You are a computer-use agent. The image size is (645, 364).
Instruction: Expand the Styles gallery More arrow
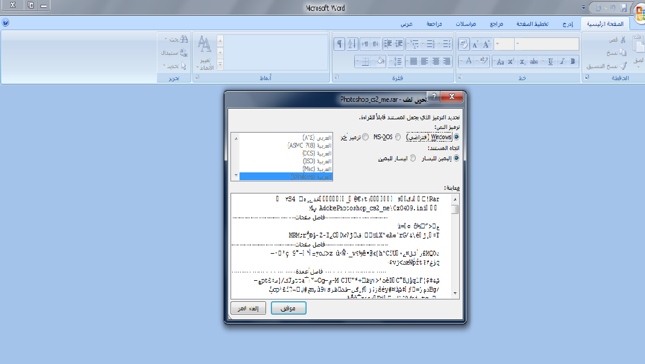click(220, 64)
